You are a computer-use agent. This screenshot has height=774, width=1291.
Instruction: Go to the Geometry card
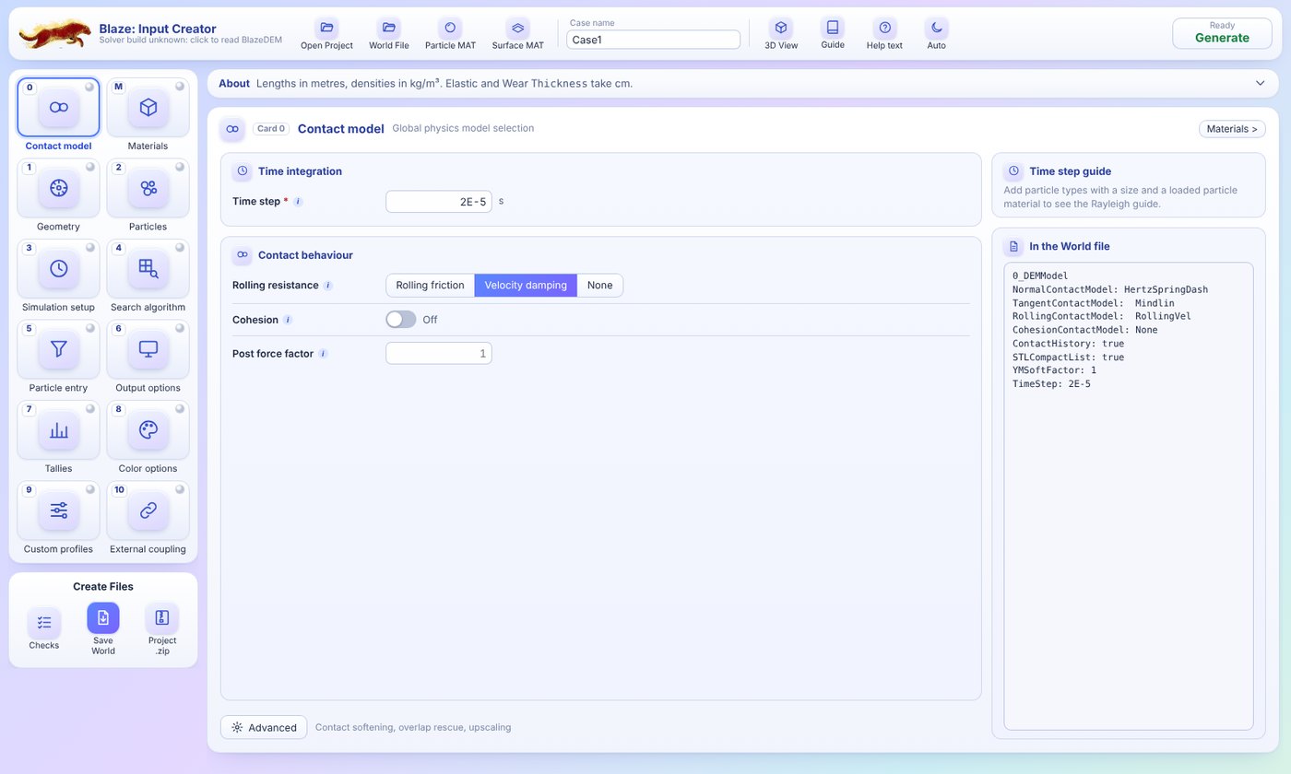(x=58, y=188)
